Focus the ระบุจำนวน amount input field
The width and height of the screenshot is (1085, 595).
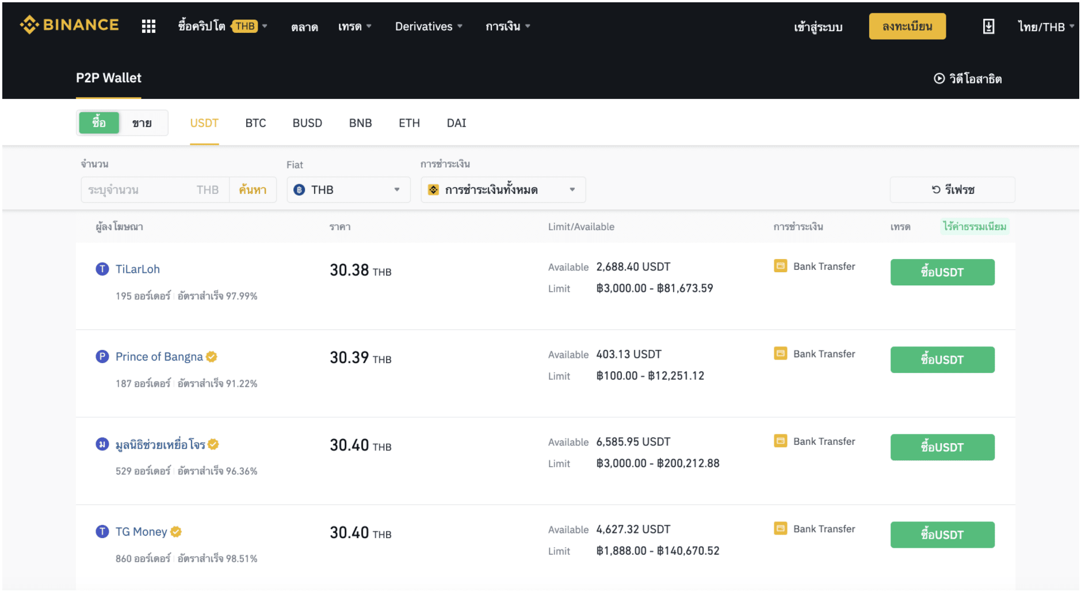(x=155, y=190)
